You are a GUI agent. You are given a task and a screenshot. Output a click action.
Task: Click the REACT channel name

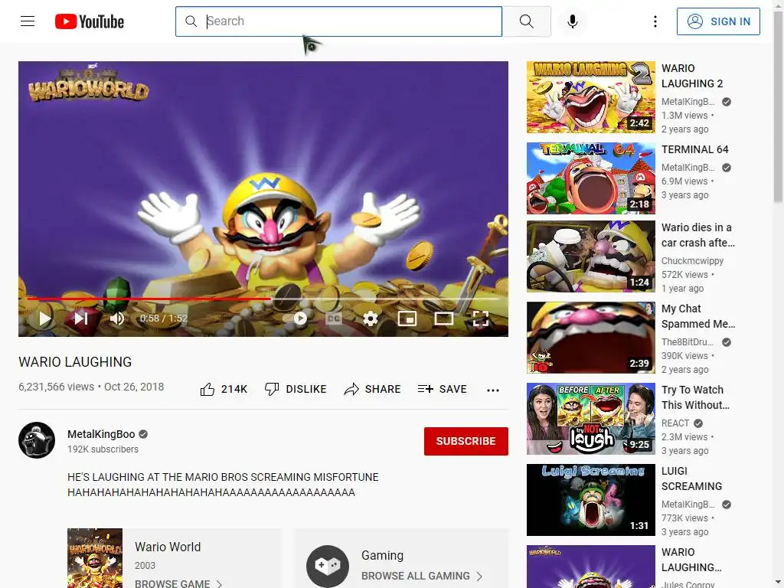coord(675,423)
